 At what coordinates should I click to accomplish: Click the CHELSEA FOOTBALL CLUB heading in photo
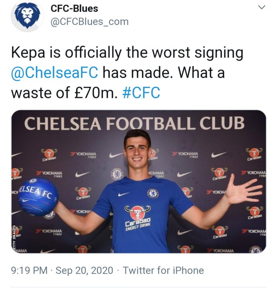click(135, 123)
